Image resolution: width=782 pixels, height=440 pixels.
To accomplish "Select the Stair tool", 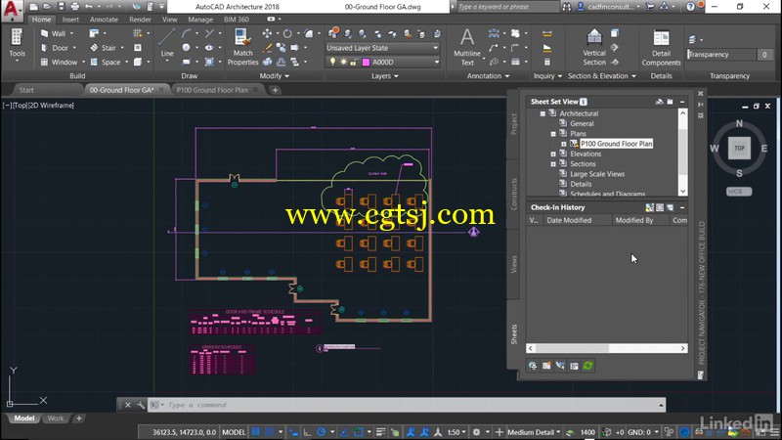I will coord(103,48).
